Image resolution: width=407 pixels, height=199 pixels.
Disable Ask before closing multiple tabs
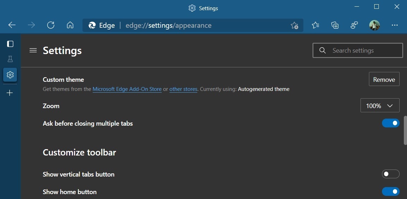(x=390, y=123)
